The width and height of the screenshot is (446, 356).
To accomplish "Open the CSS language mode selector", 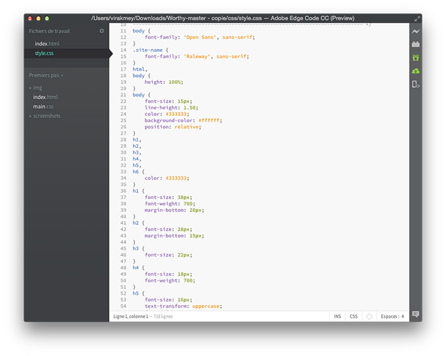I will (x=354, y=317).
